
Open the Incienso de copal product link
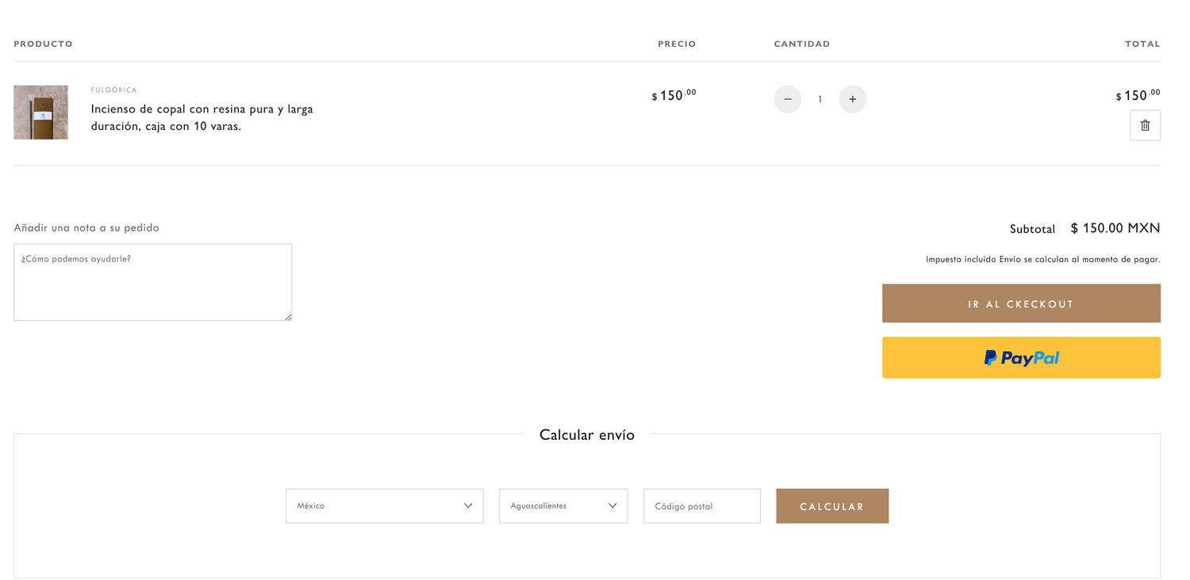pyautogui.click(x=202, y=117)
